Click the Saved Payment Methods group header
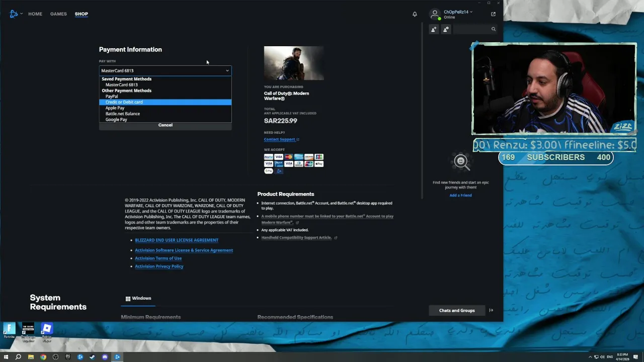 pos(126,79)
